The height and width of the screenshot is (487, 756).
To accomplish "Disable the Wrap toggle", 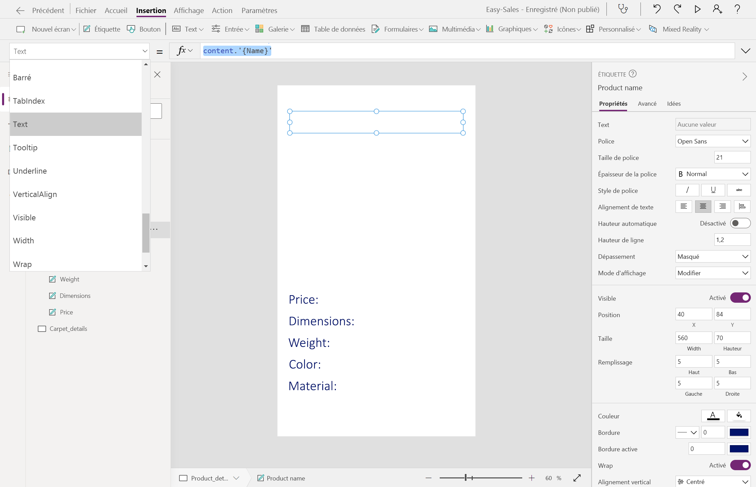I will click(x=740, y=465).
